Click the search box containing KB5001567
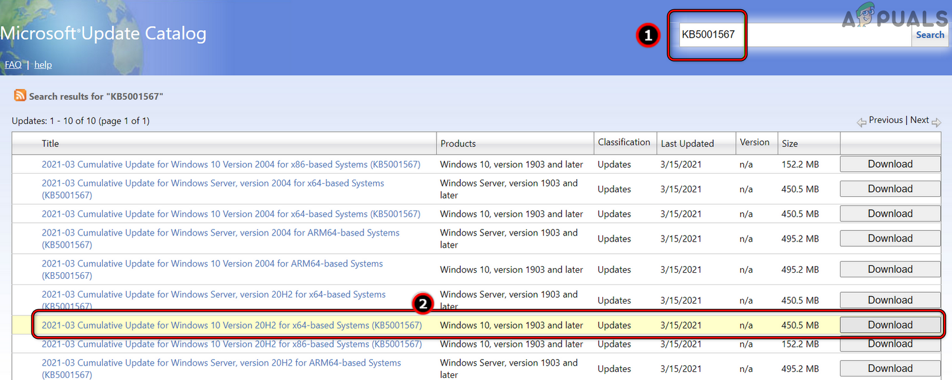 point(795,35)
